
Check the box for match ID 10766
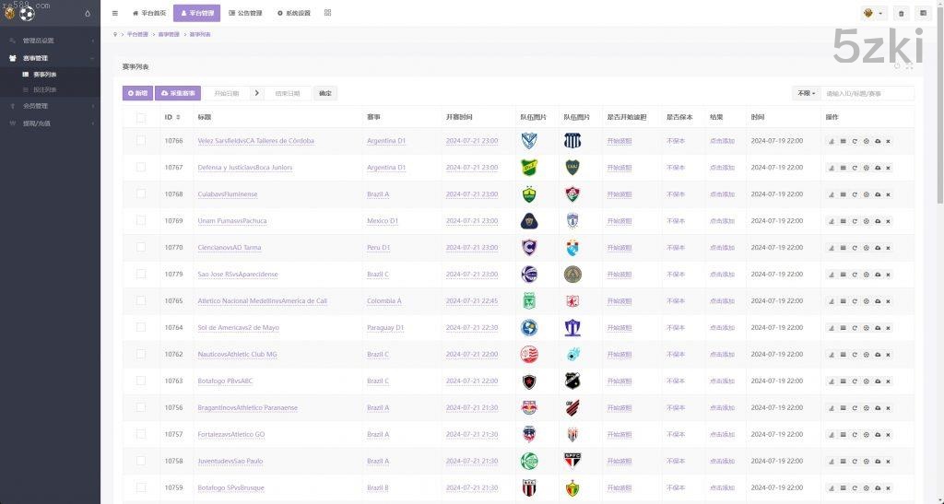tap(141, 141)
